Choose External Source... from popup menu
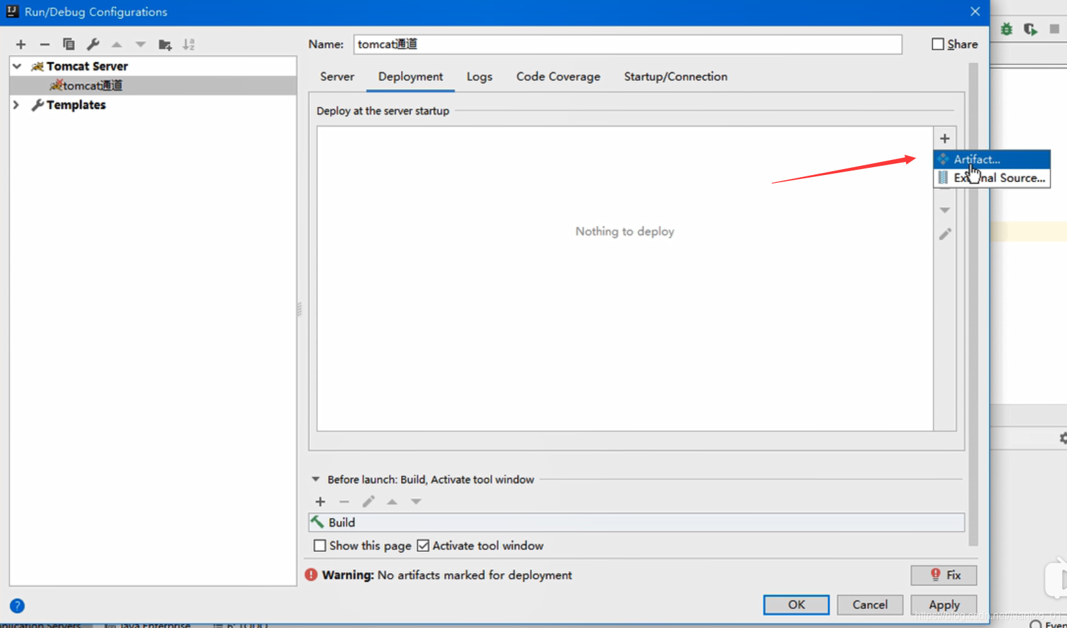Viewport: 1067px width, 628px height. click(992, 178)
